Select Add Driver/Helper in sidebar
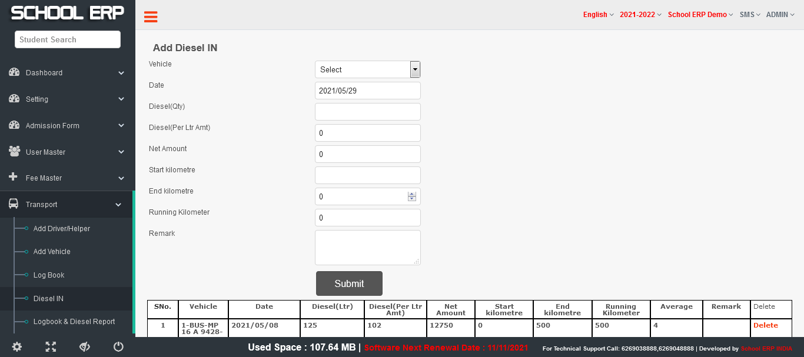The image size is (804, 357). tap(62, 229)
